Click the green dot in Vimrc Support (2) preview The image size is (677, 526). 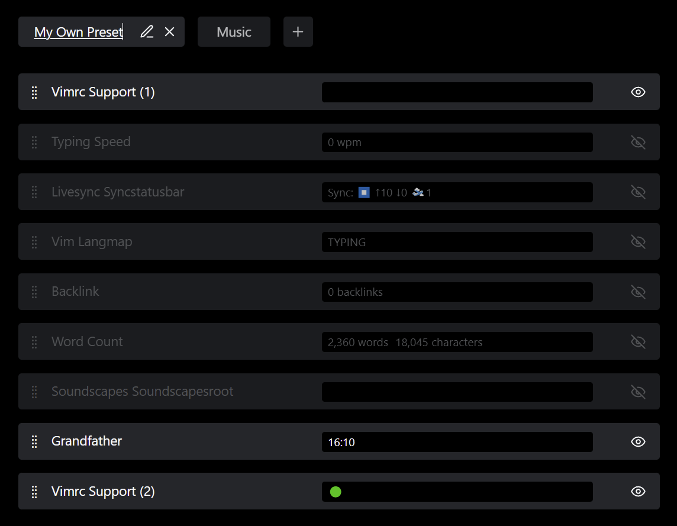(x=336, y=492)
